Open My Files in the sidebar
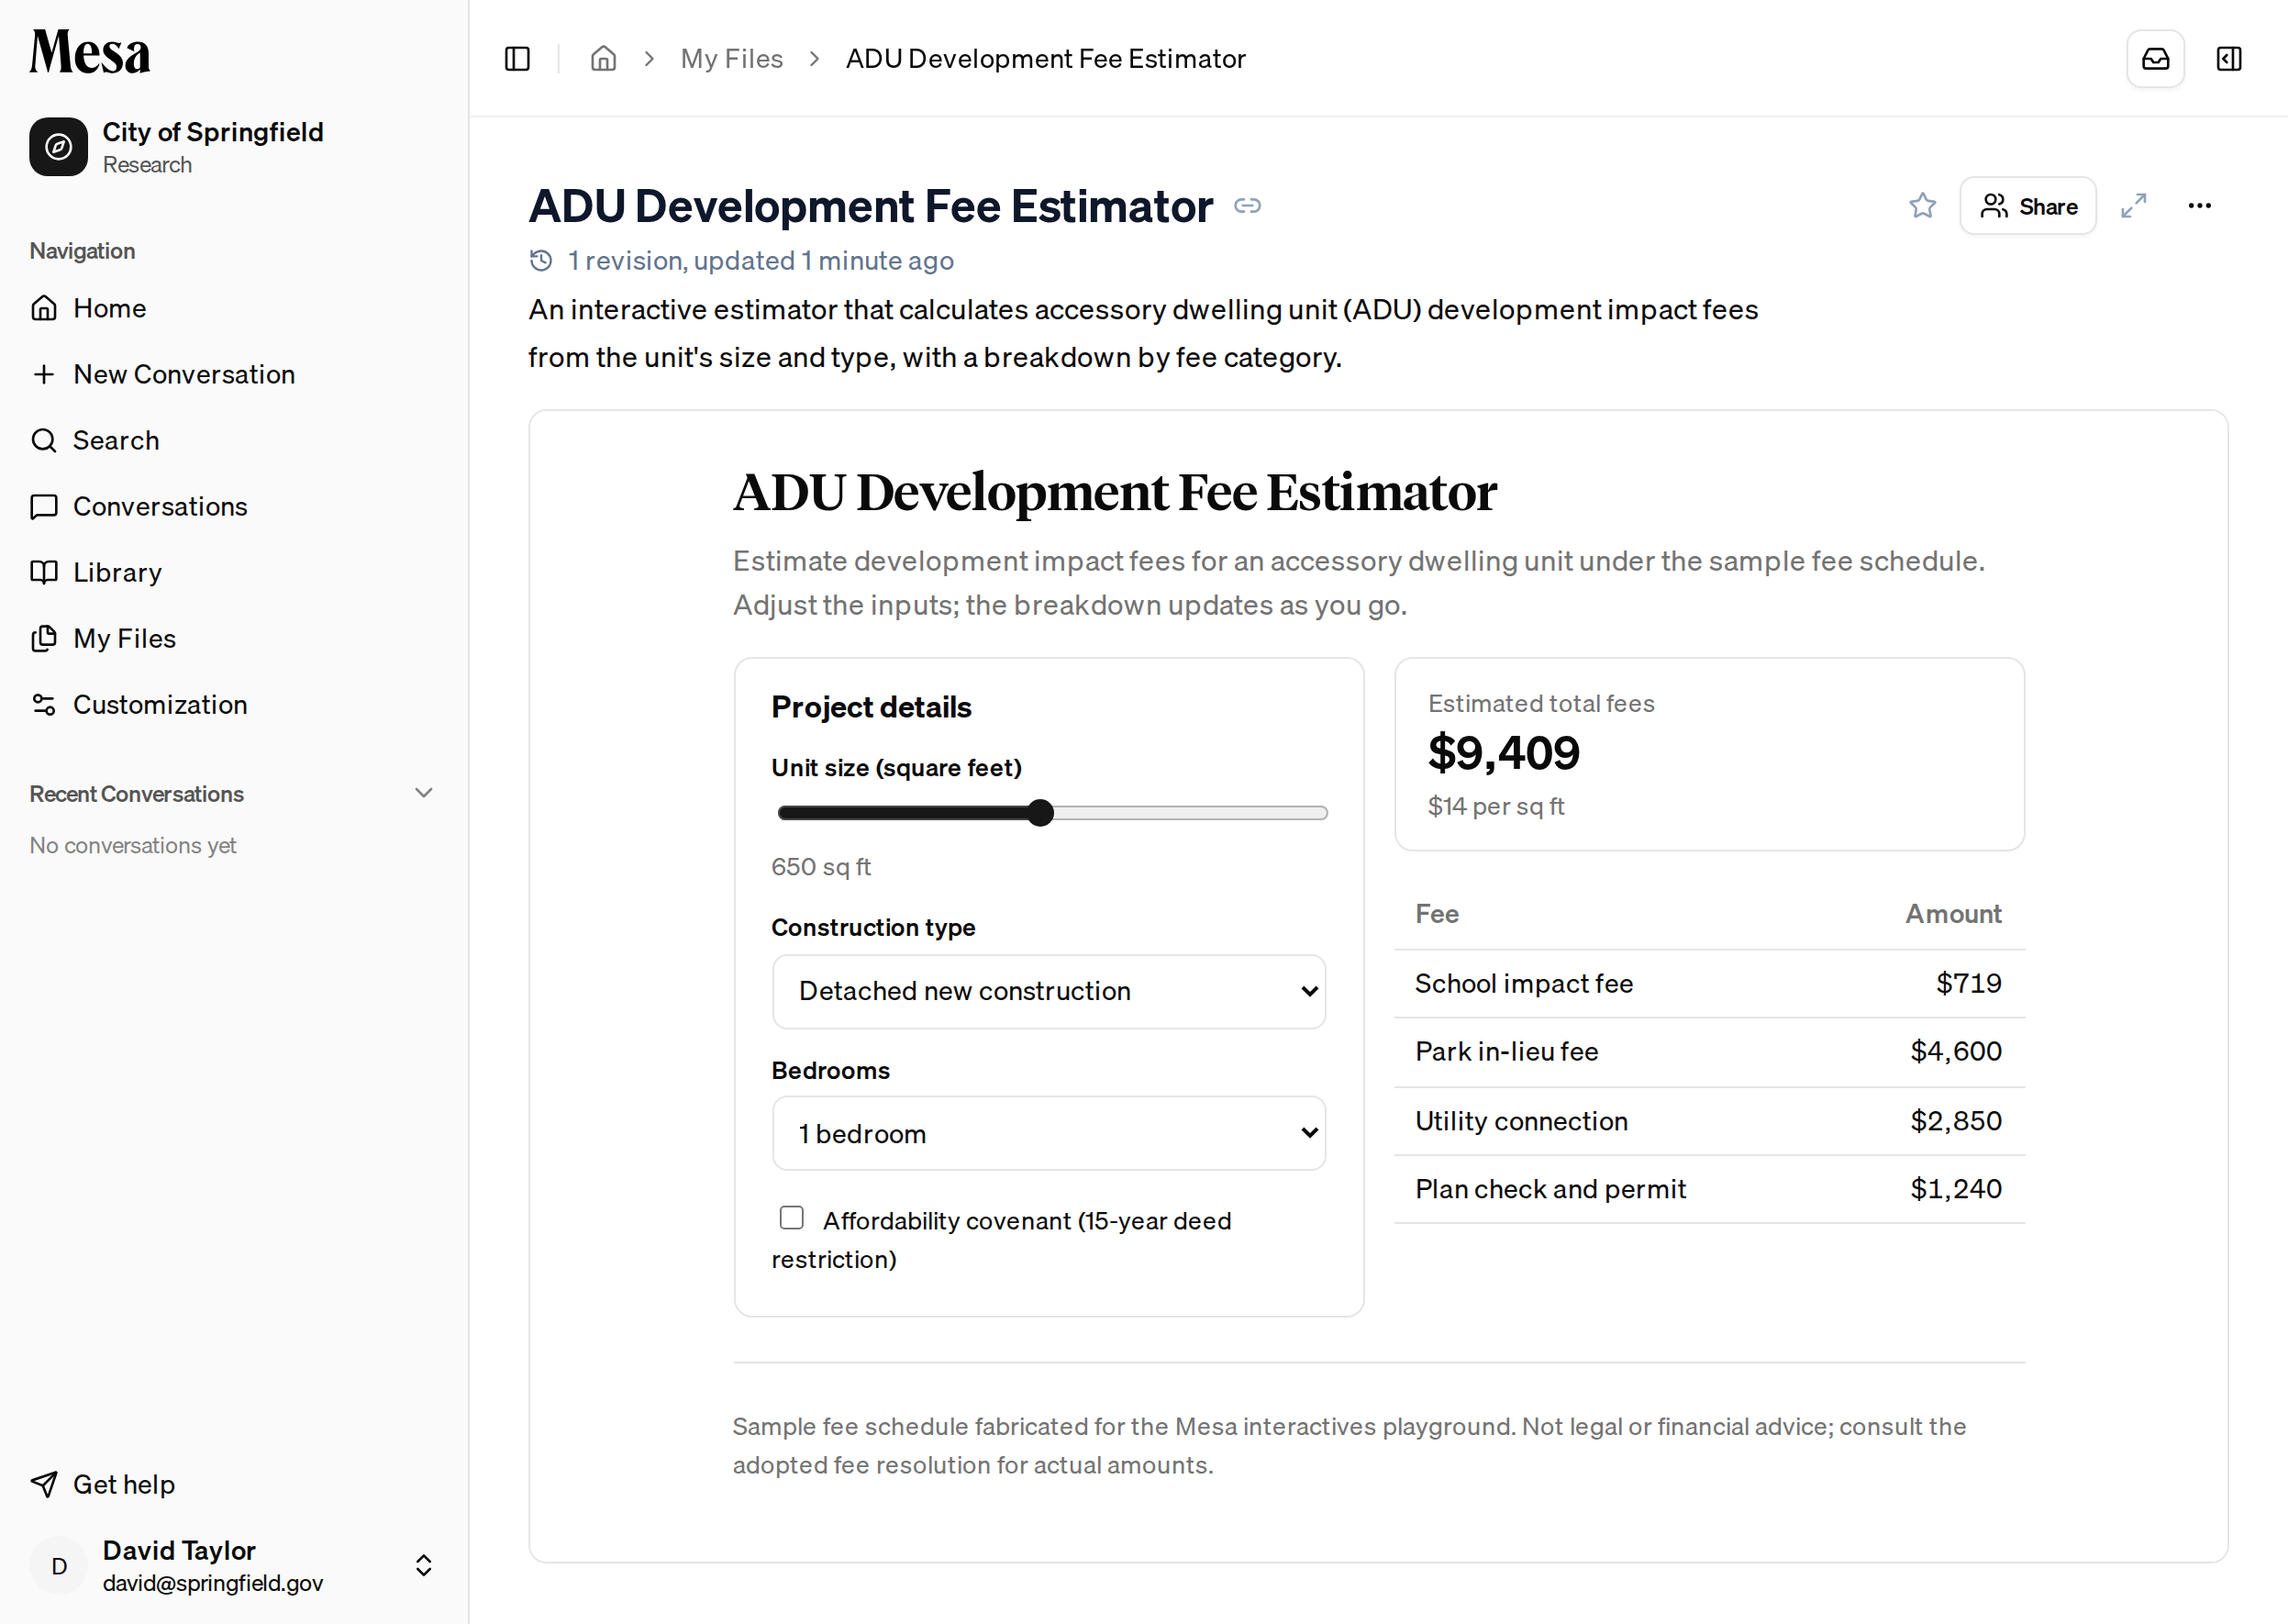The image size is (2288, 1624). coord(234,638)
